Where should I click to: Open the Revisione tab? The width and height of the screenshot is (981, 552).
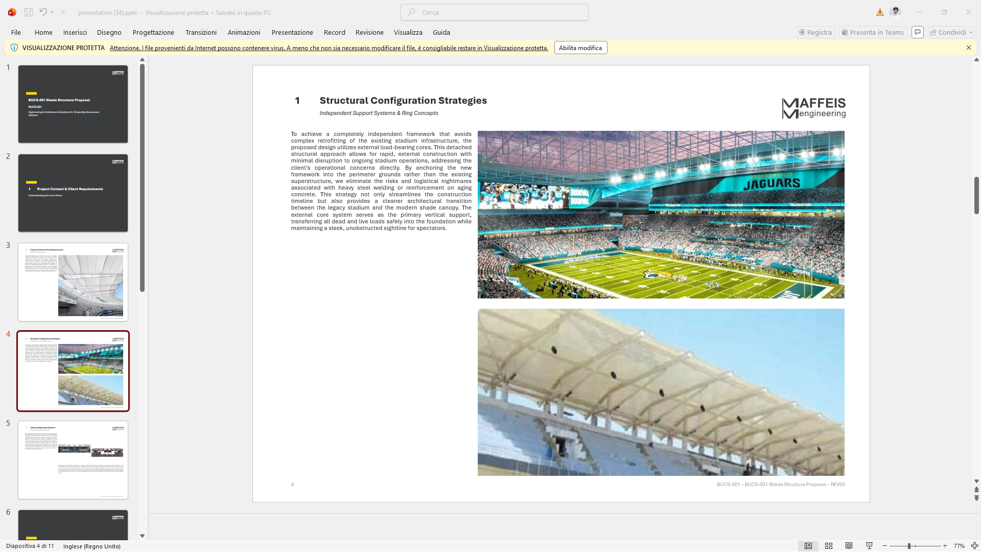pos(369,32)
